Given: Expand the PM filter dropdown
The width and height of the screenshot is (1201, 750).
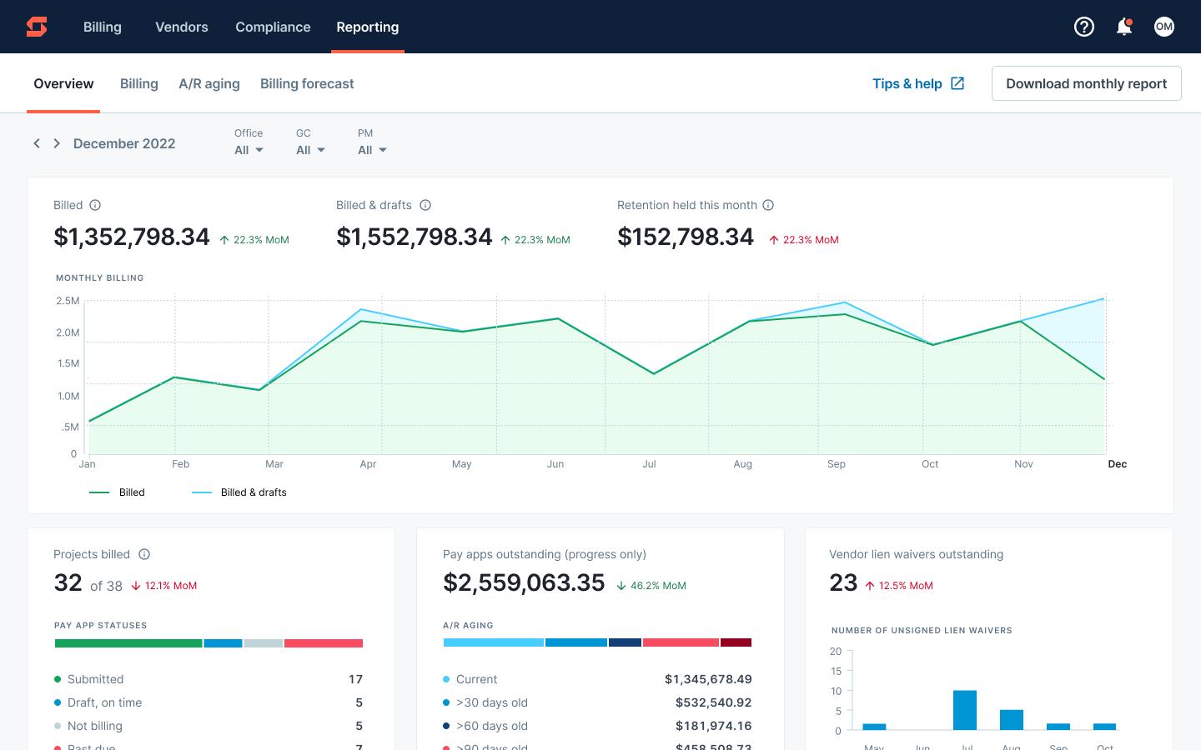Looking at the screenshot, I should point(372,150).
